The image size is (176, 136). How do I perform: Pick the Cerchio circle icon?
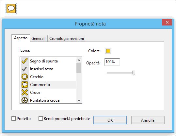point(24,77)
